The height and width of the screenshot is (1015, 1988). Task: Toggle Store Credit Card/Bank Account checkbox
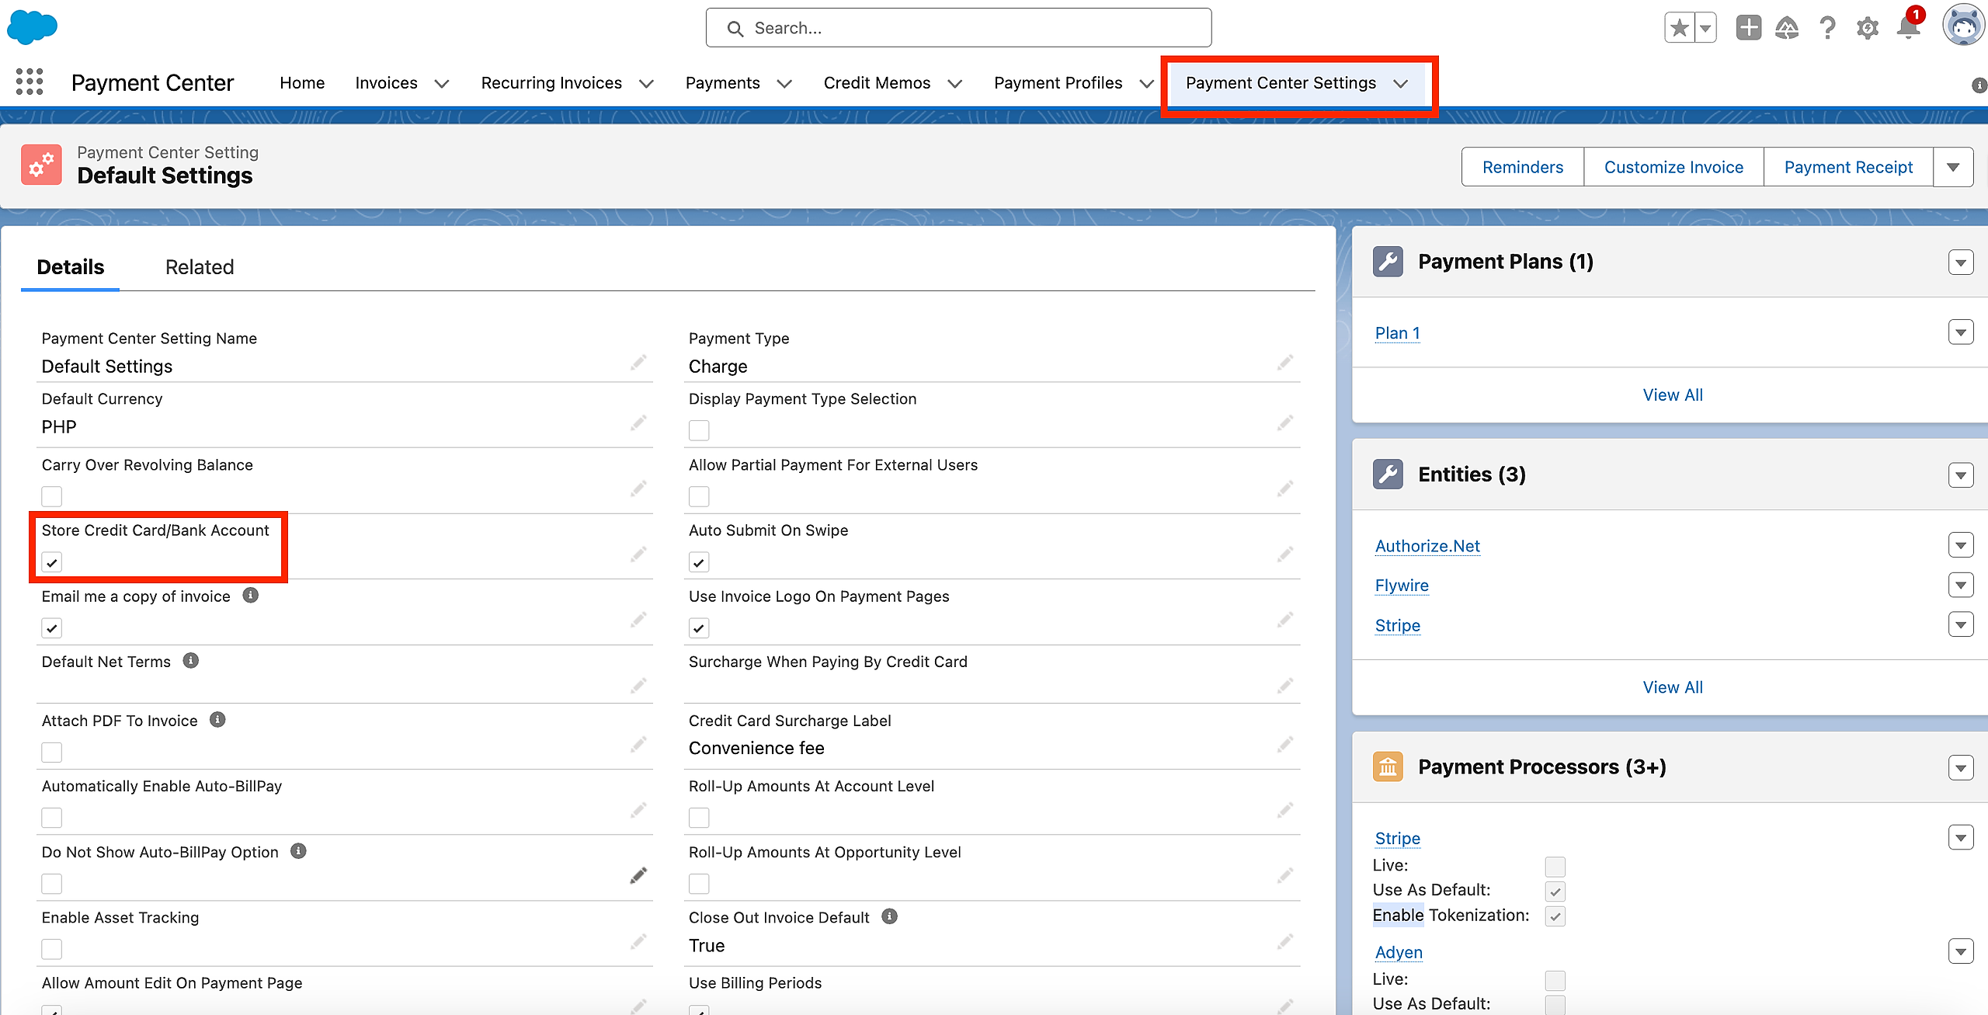[52, 562]
